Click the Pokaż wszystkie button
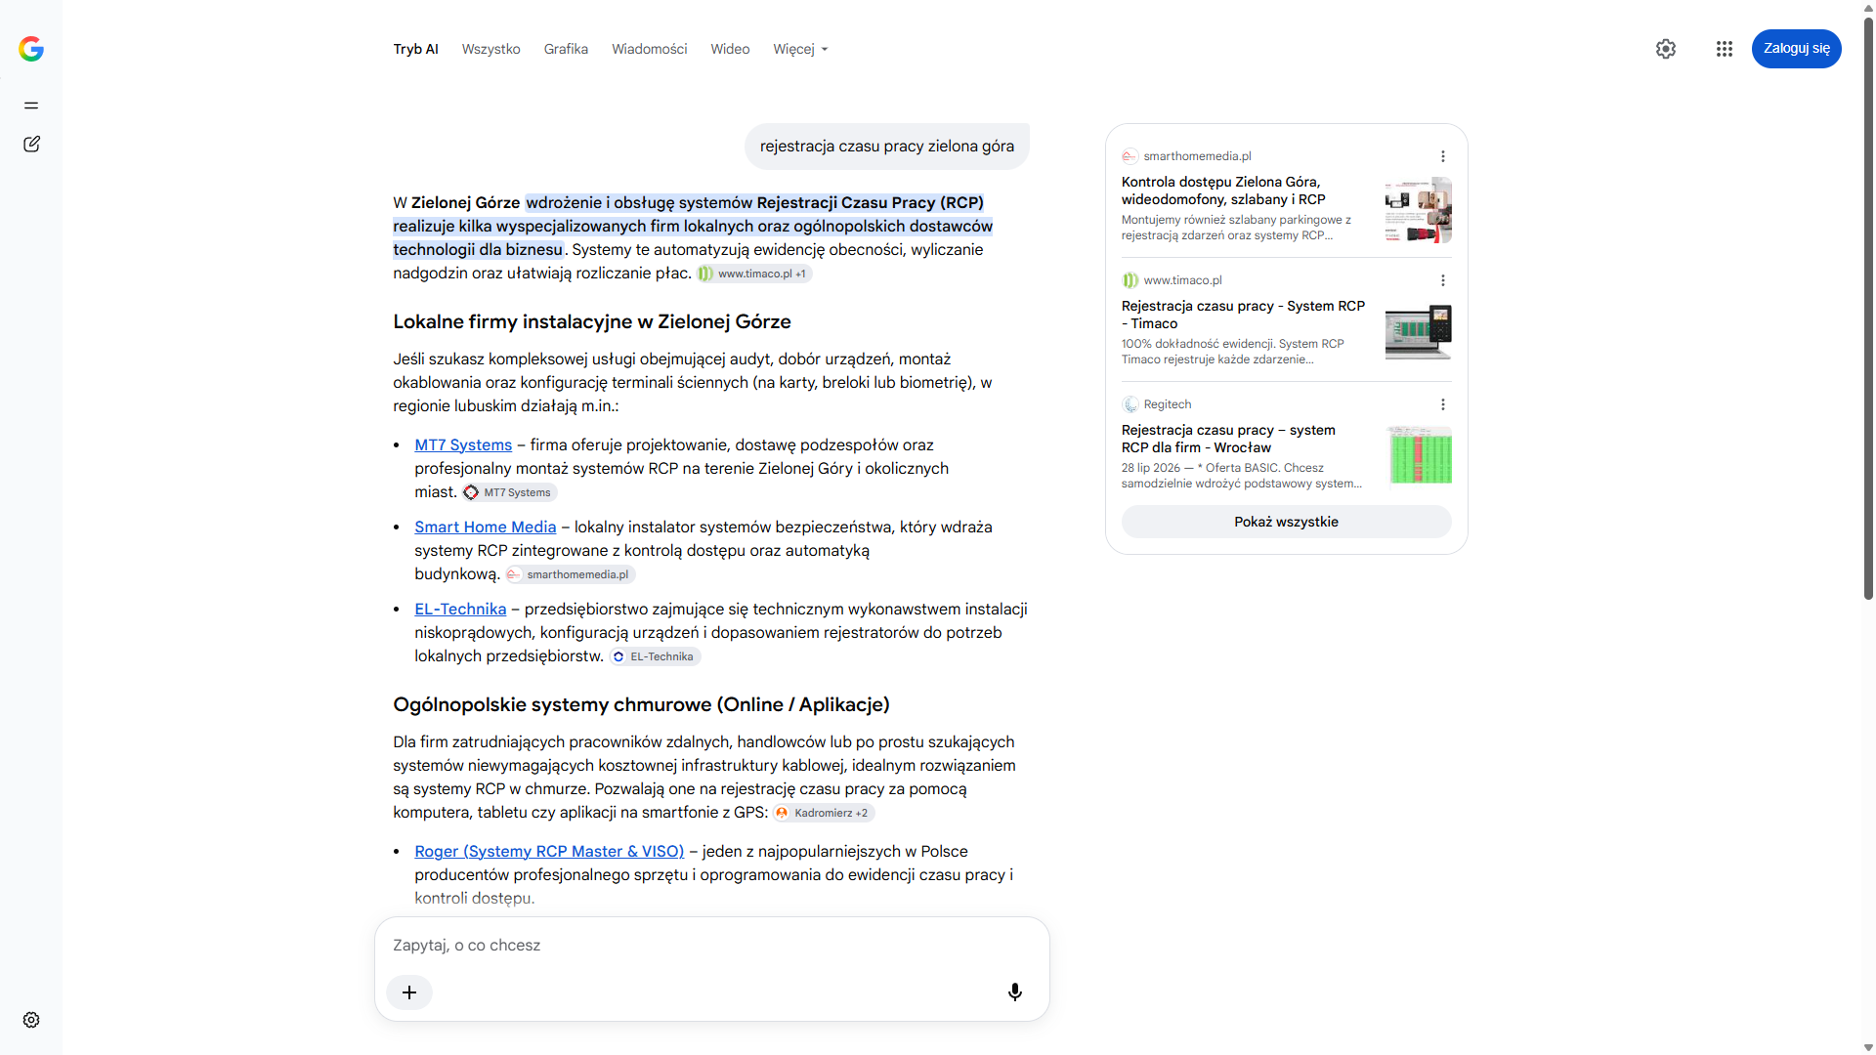 point(1286,522)
